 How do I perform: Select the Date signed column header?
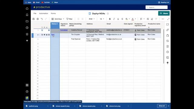click(128, 25)
